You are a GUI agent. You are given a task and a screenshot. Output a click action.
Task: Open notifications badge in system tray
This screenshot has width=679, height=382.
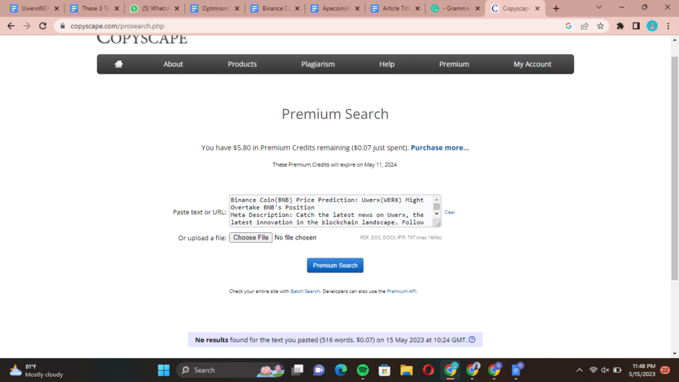(666, 370)
